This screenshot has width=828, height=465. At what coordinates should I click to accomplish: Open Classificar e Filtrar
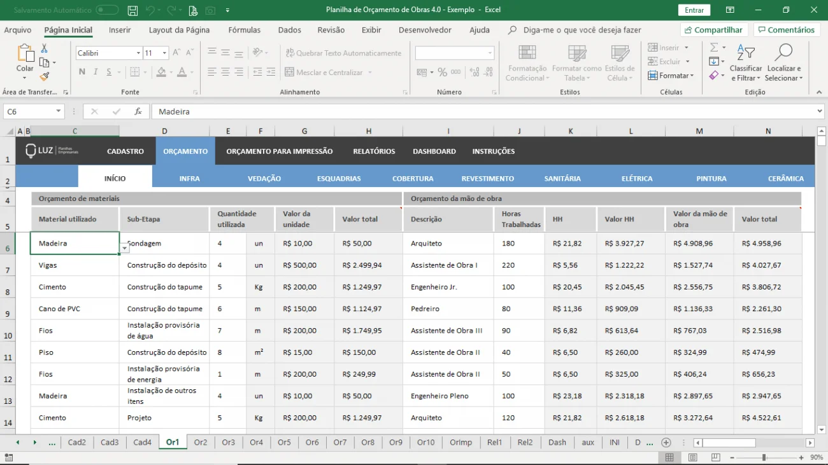746,63
